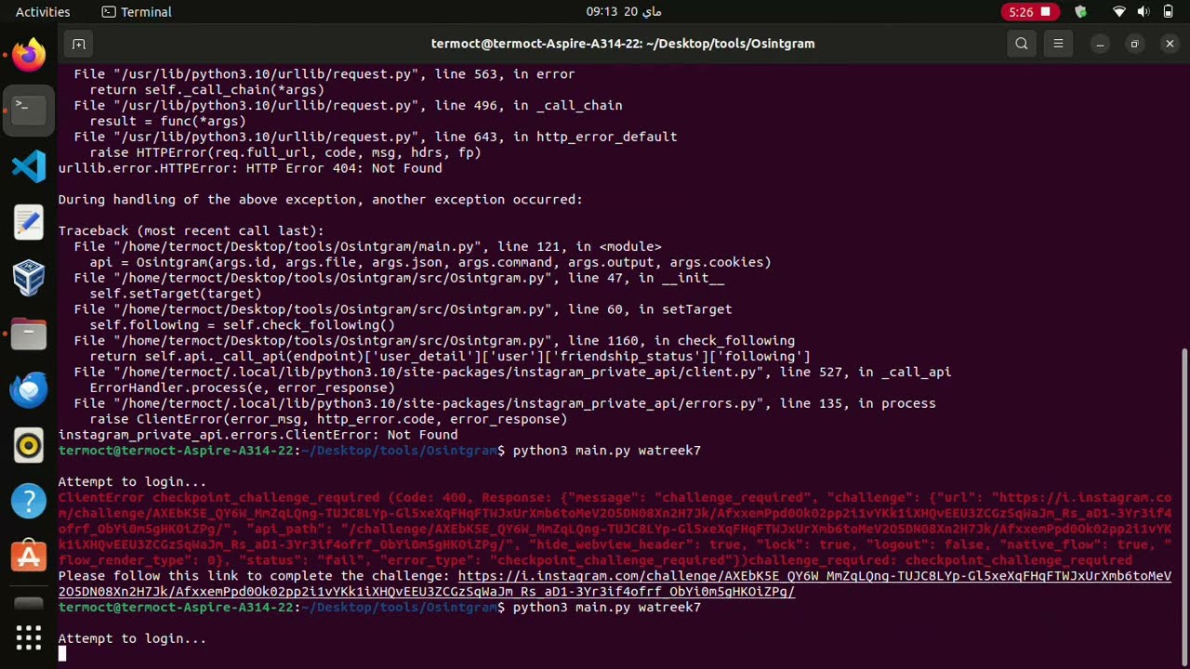
Task: Open the Text Editor dock icon
Action: click(x=29, y=222)
